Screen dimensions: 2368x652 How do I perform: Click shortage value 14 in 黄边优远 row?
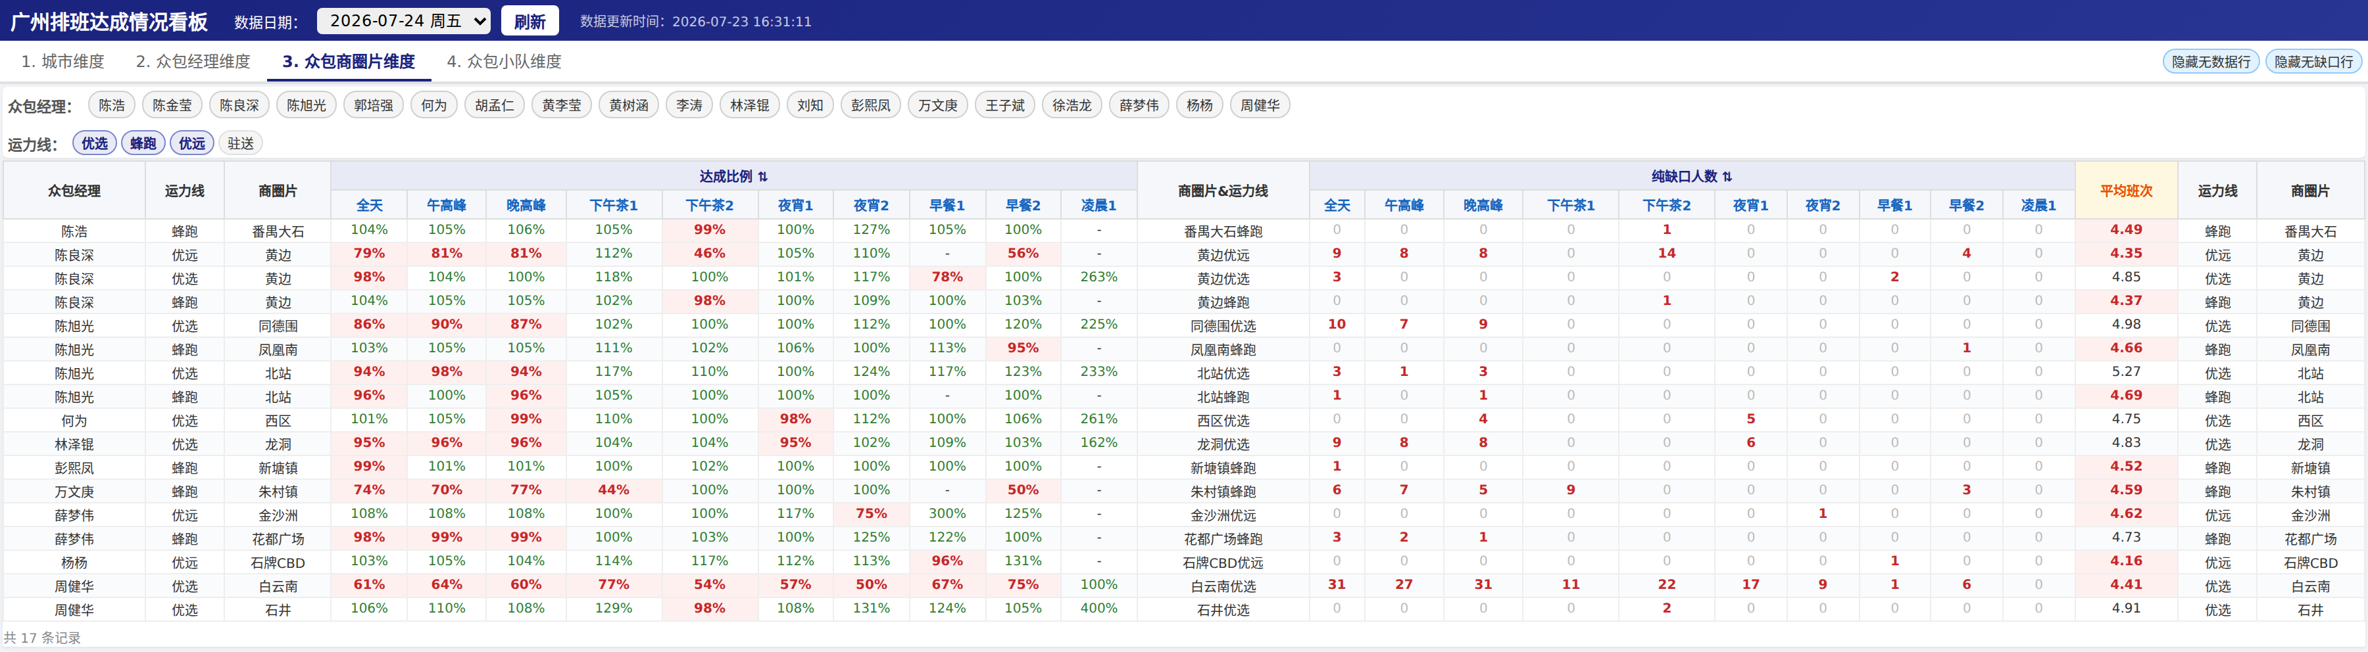tap(1667, 254)
